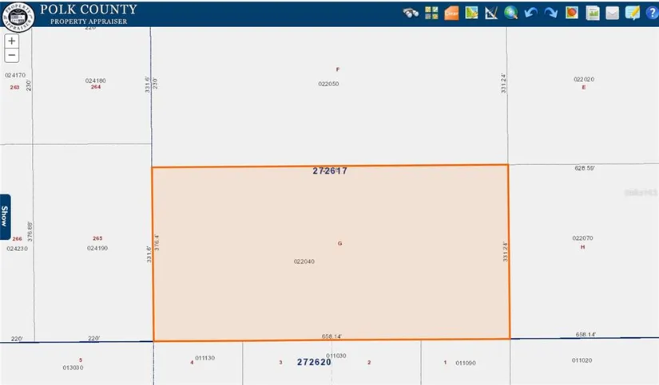
Task: Zoom out with the minus button
Action: click(11, 55)
